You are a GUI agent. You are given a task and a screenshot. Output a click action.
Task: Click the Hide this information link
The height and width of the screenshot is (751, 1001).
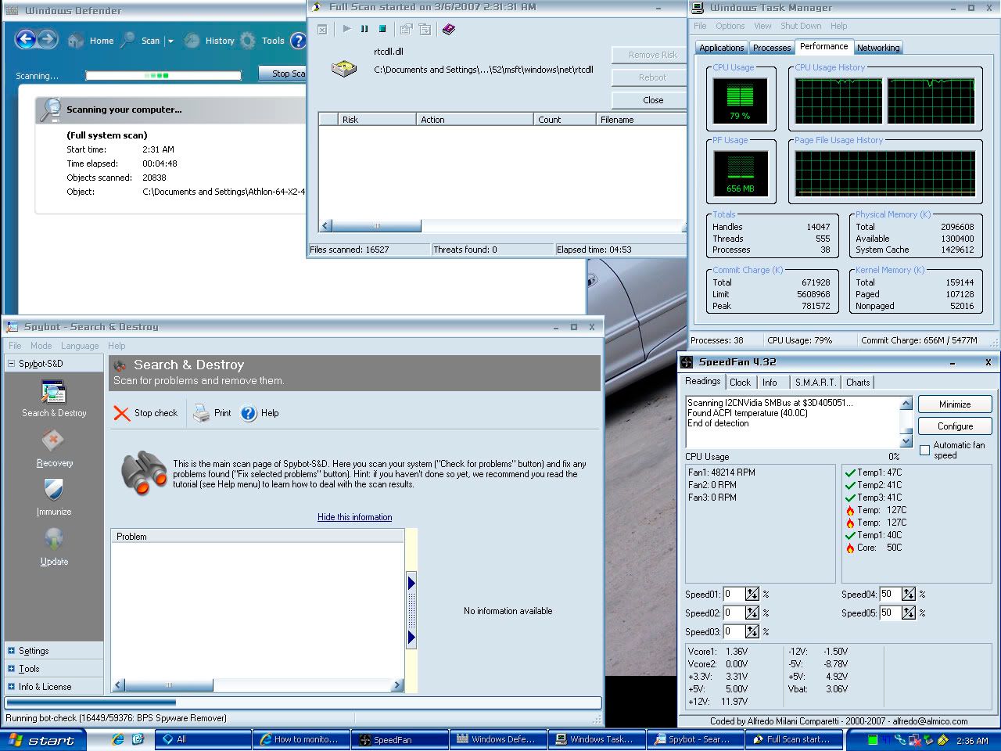354,517
